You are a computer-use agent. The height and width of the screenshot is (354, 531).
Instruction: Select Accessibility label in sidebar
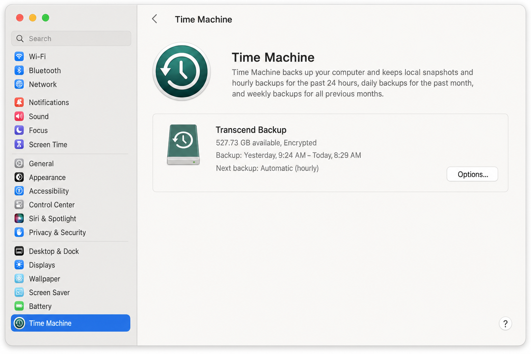[x=49, y=191]
